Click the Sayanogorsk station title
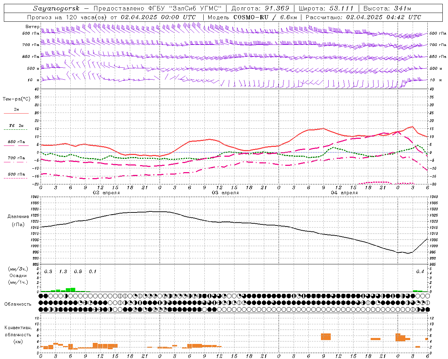Viewport: 448px width, 359px height. [56, 8]
